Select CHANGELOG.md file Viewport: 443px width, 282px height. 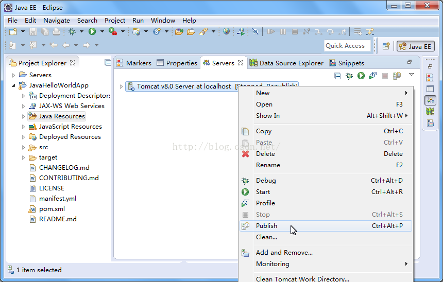pyautogui.click(x=64, y=167)
